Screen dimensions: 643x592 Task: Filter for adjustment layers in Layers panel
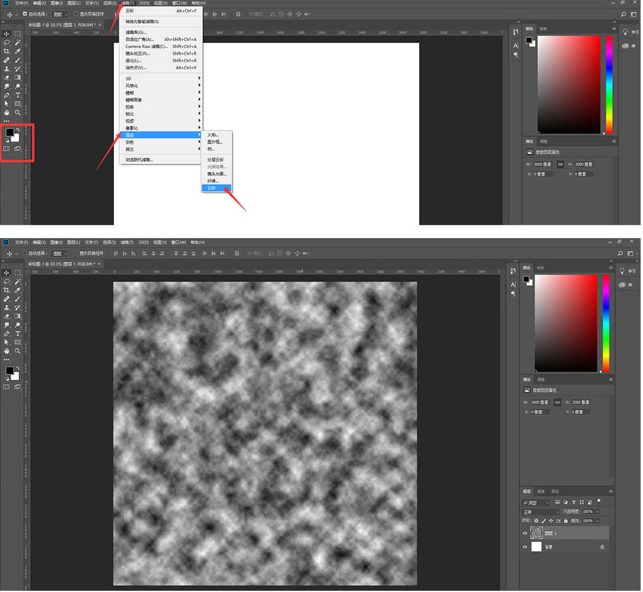(x=566, y=502)
